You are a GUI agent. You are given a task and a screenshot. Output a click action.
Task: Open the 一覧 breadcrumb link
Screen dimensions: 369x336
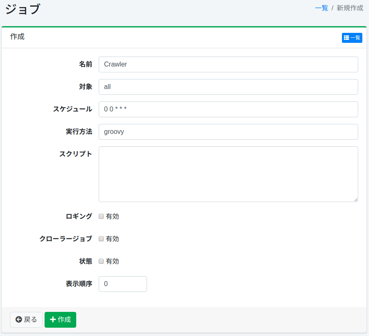(x=321, y=8)
